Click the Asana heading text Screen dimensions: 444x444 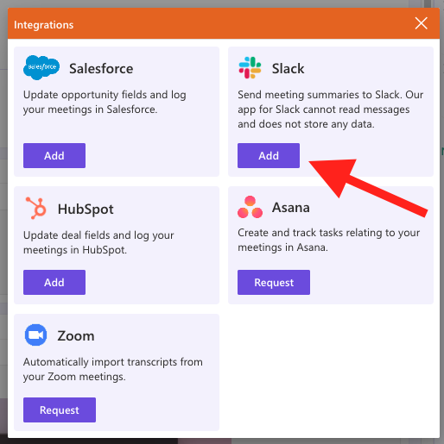pos(291,208)
